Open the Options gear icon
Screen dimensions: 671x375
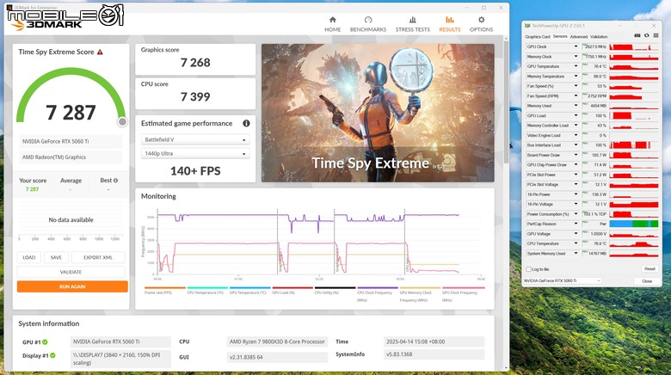tap(482, 20)
